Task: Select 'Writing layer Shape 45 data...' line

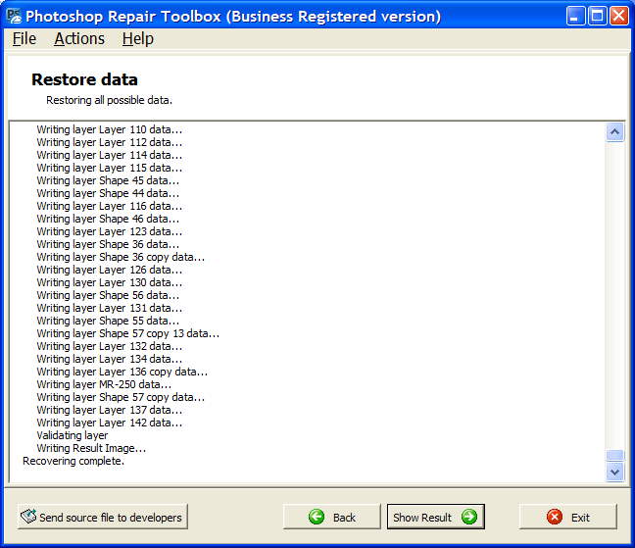Action: [108, 180]
